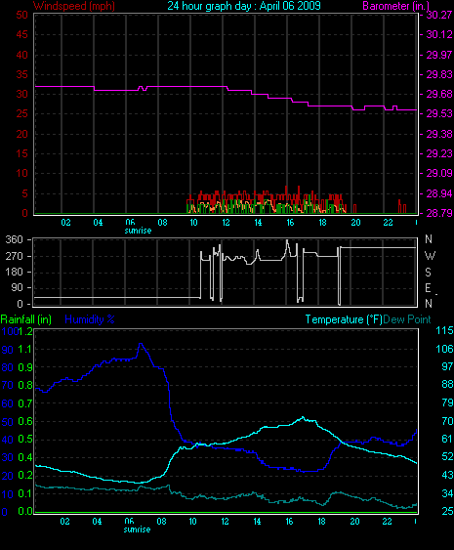
Task: Select barometer scale value 28.79
Action: tap(439, 213)
